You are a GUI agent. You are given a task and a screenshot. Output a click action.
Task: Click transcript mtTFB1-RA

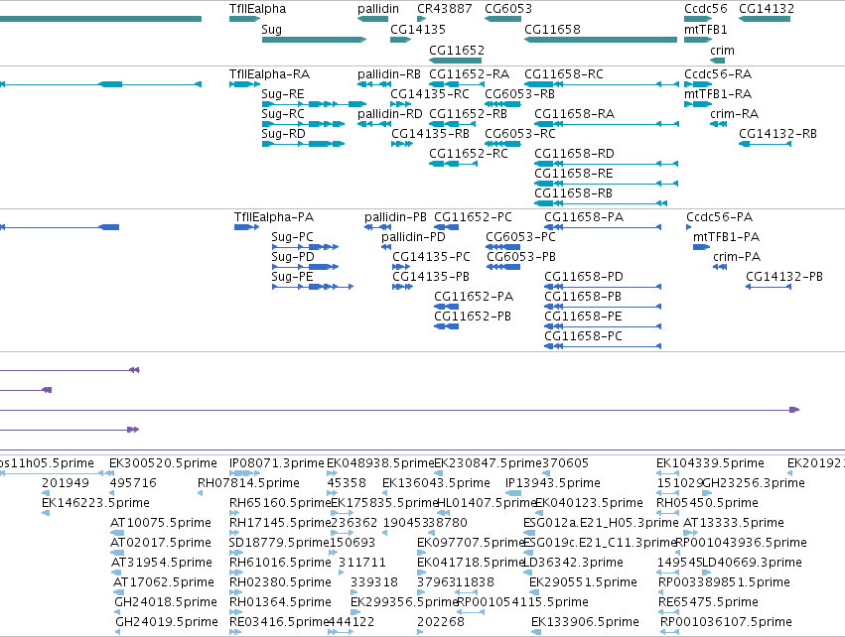tap(698, 104)
